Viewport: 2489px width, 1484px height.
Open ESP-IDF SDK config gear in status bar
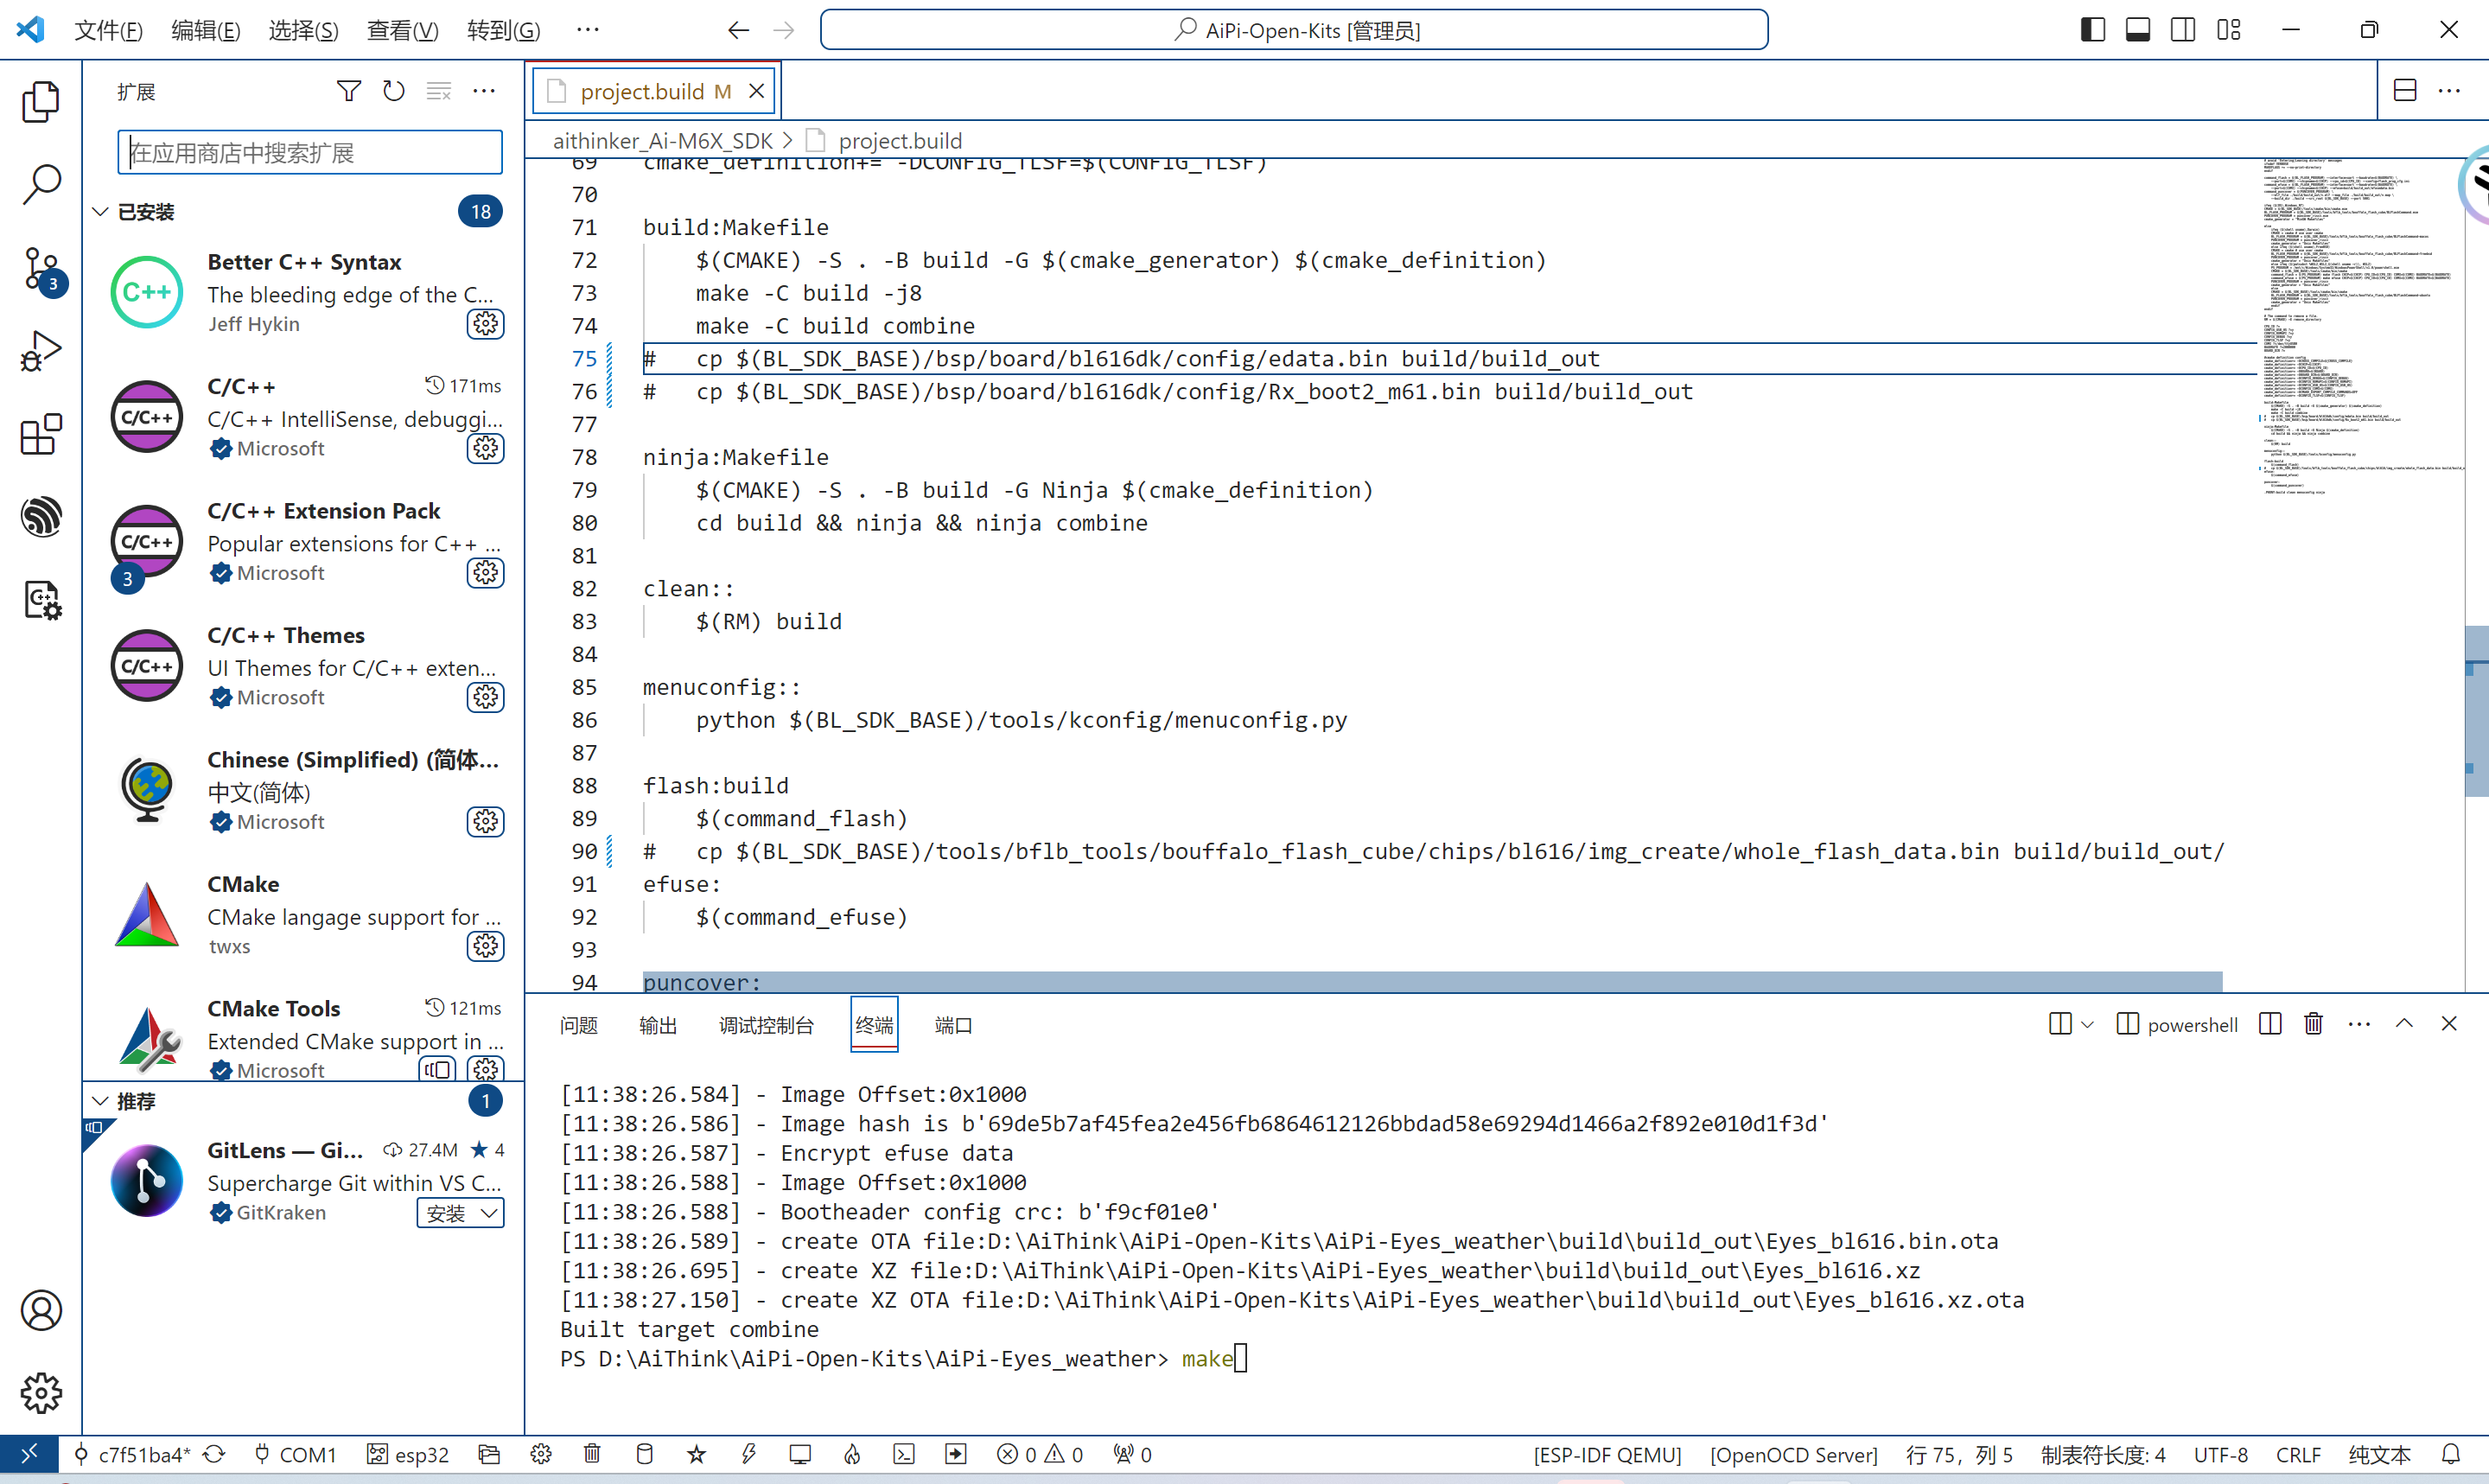(541, 1454)
